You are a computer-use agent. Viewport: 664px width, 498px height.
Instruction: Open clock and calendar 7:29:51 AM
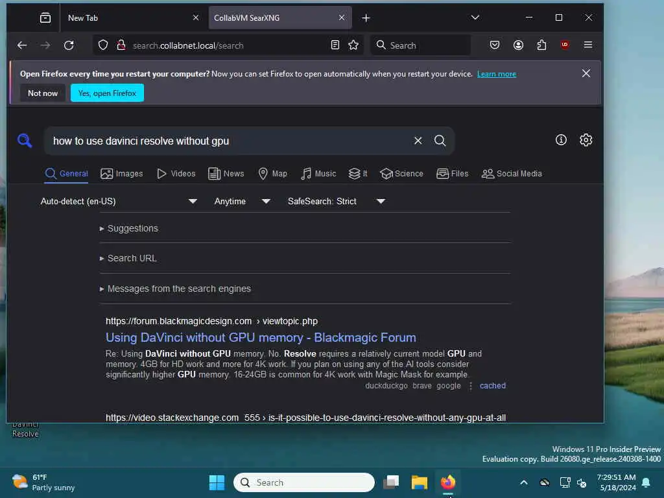[616, 482]
